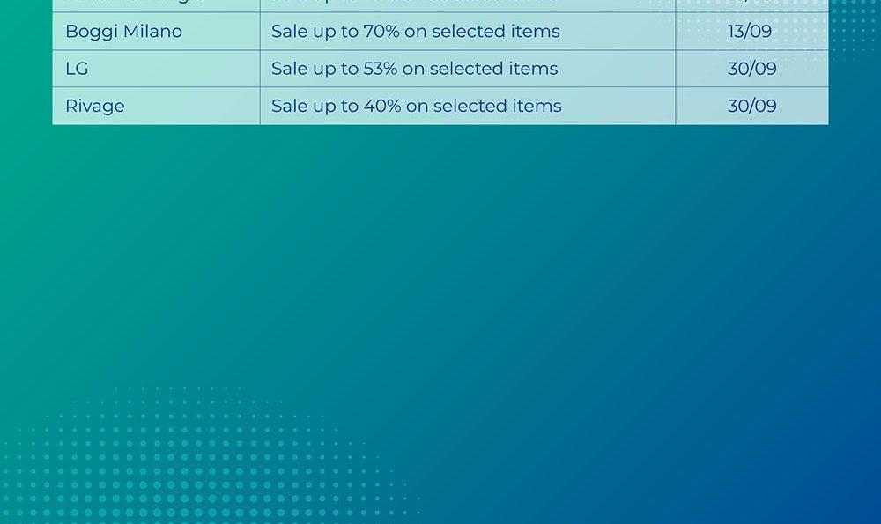Click the Boggi Milano brand cell
Image resolution: width=881 pixels, height=524 pixels.
tap(123, 32)
